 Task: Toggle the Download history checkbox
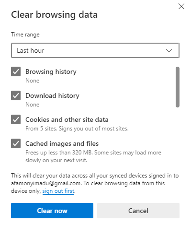point(16,95)
